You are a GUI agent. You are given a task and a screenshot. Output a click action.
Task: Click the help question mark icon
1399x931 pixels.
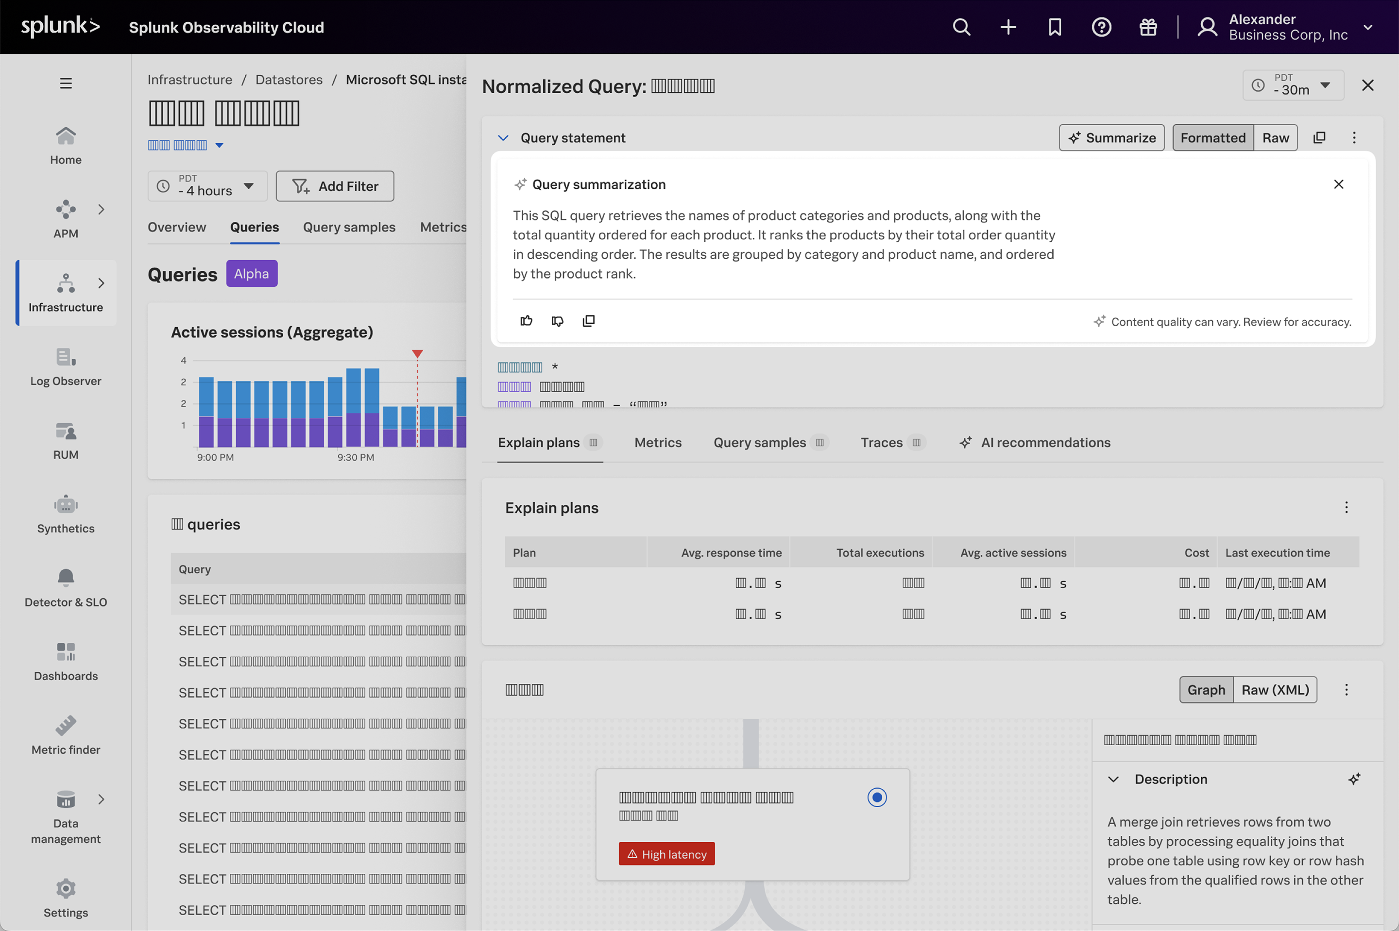[x=1101, y=27]
